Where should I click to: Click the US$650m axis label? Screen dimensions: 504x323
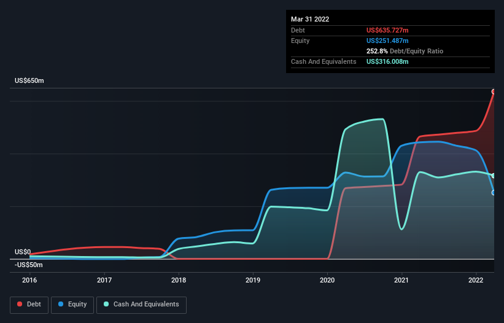tap(29, 80)
